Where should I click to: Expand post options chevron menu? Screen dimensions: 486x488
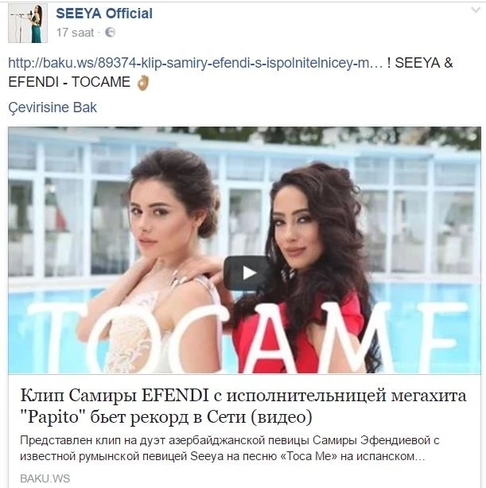476,10
